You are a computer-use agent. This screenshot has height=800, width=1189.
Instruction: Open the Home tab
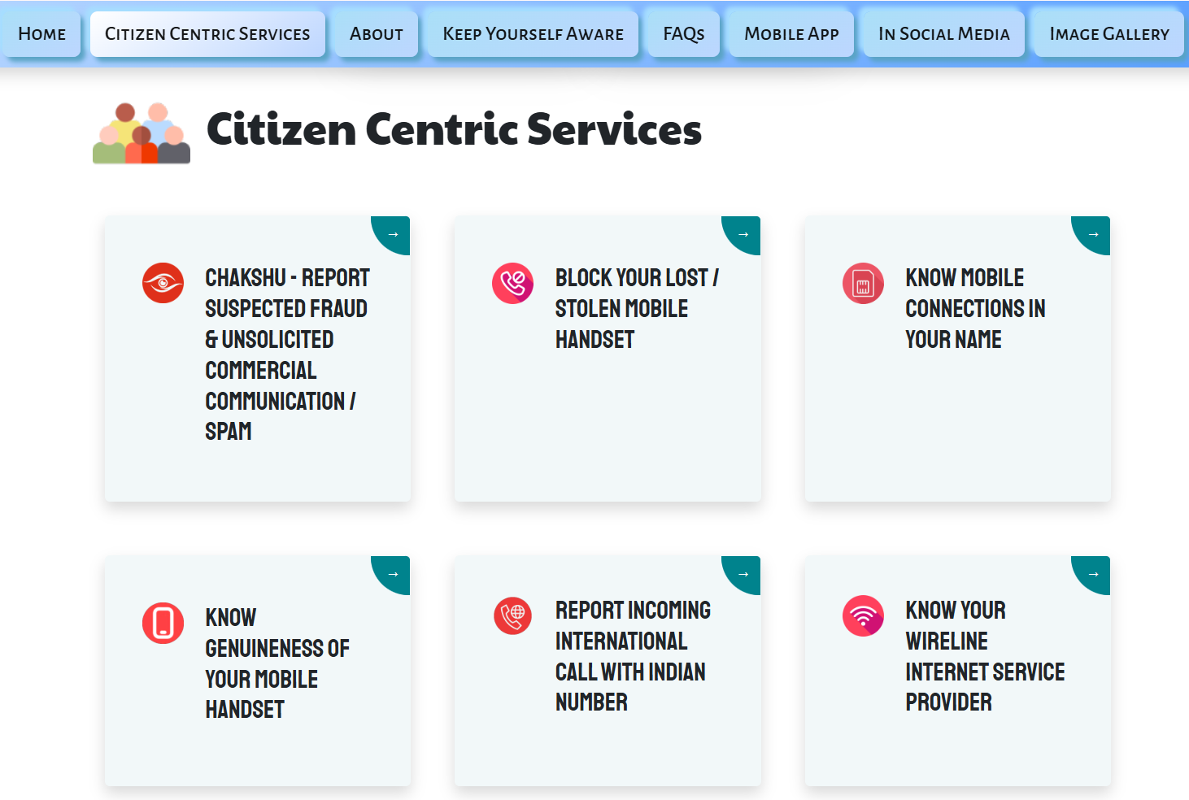(41, 34)
